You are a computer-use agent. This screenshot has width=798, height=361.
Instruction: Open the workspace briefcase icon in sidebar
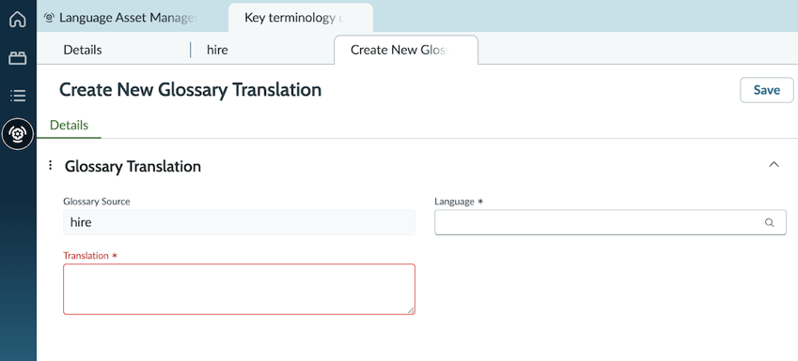tap(18, 58)
